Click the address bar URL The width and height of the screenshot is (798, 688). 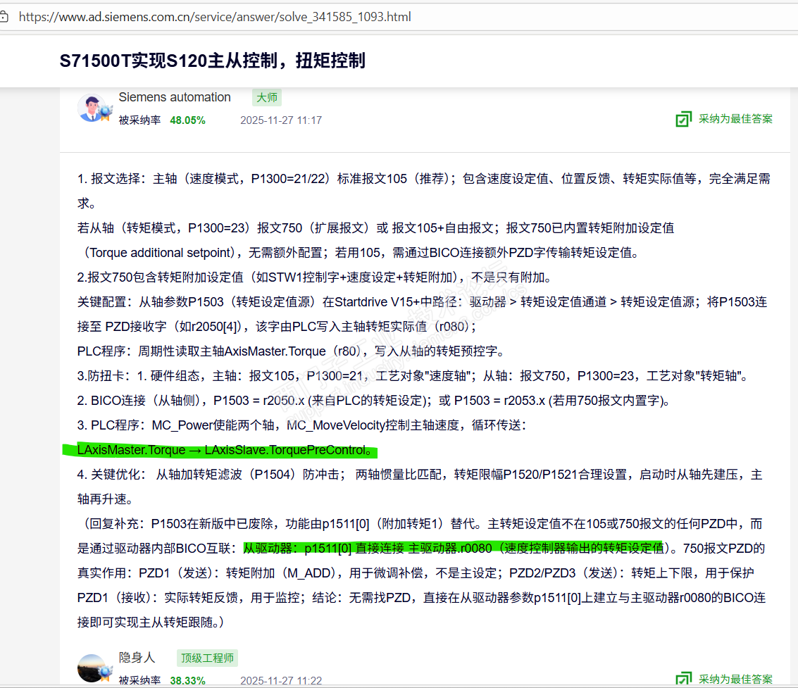[x=215, y=17]
